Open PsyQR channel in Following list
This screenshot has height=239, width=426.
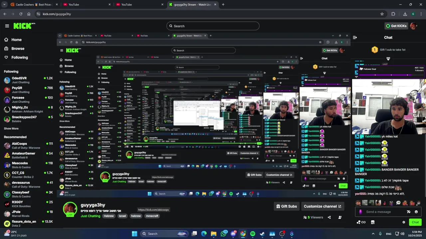click(28, 90)
